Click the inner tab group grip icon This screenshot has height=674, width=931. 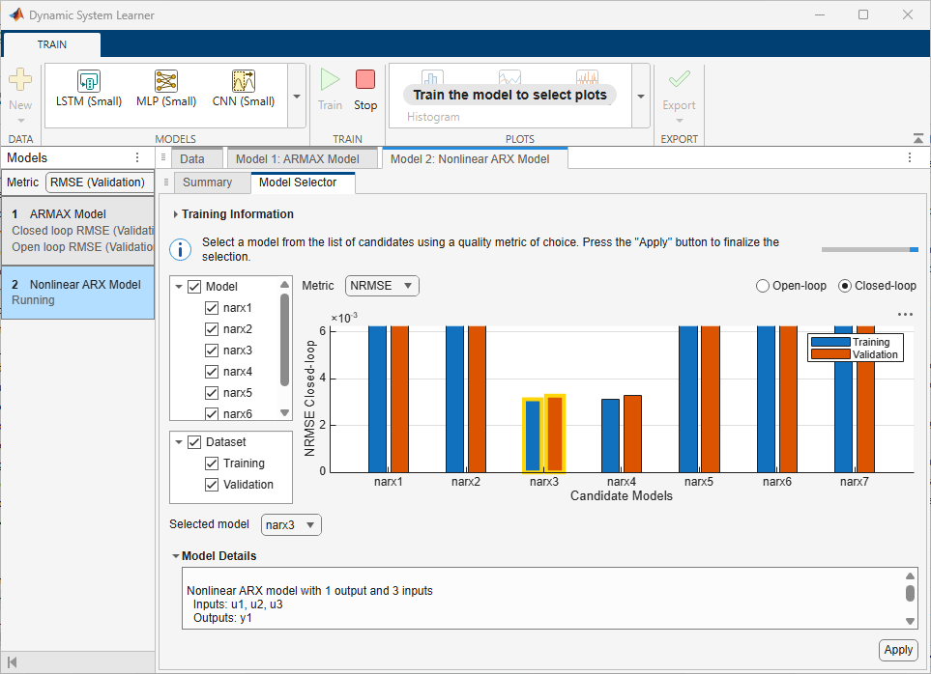pyautogui.click(x=166, y=182)
